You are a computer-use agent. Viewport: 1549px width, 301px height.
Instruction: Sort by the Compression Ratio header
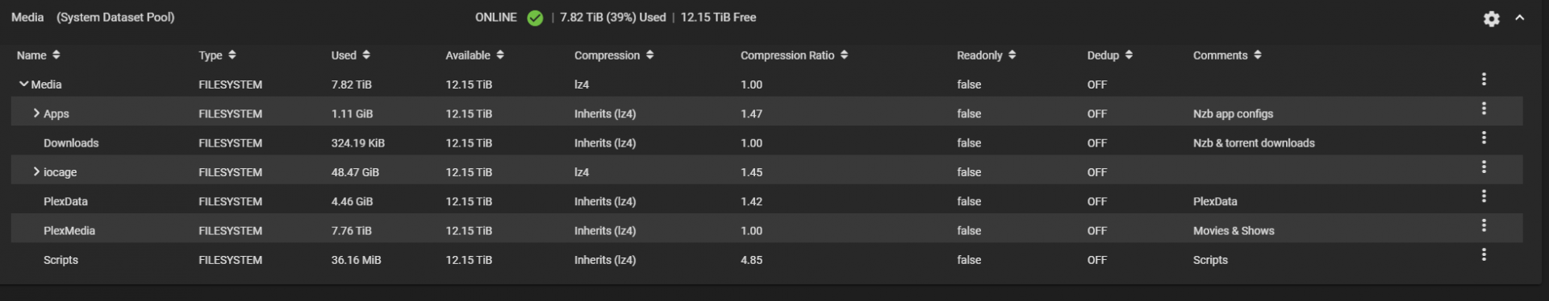[x=794, y=56]
